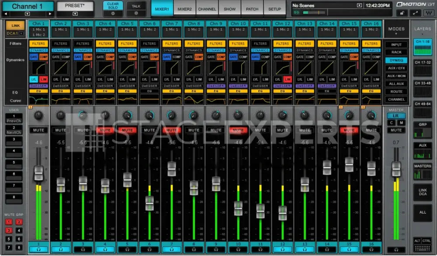Select the MASTERS layer meter thumbnail
This screenshot has width=437, height=256.
coord(423,171)
